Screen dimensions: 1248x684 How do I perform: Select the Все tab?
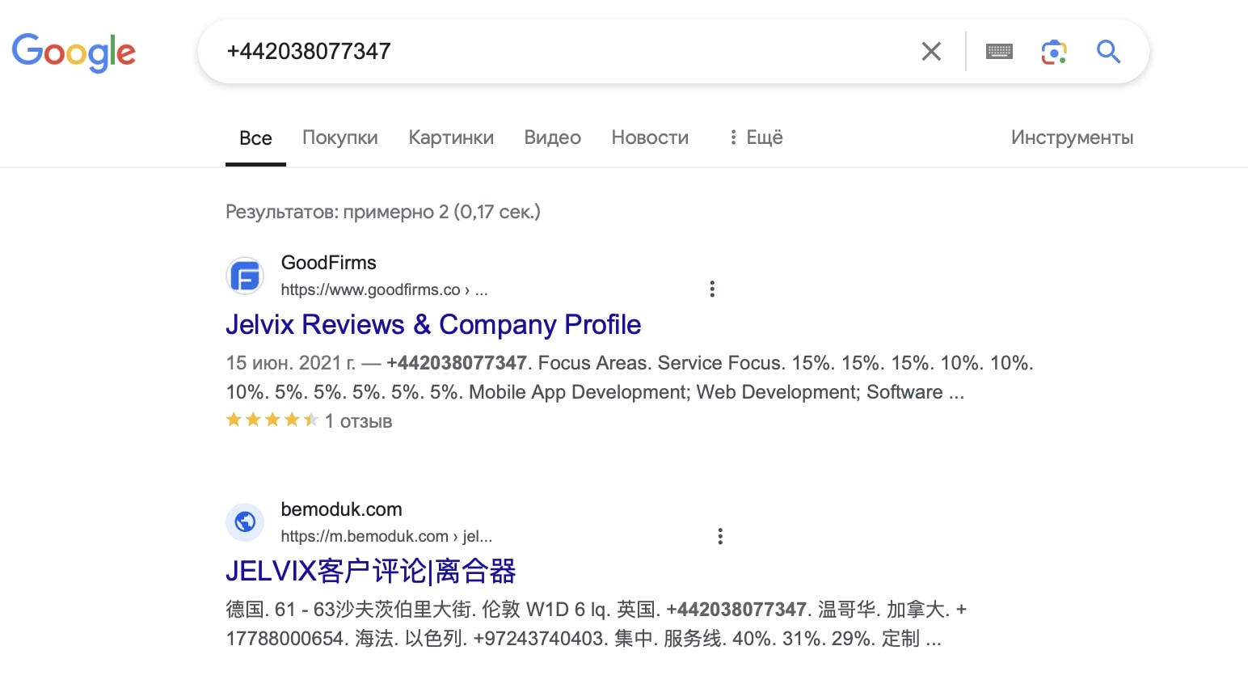(255, 138)
